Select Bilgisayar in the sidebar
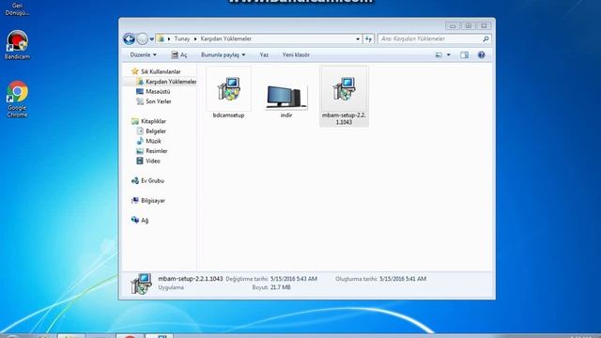Image resolution: width=601 pixels, height=338 pixels. [152, 200]
